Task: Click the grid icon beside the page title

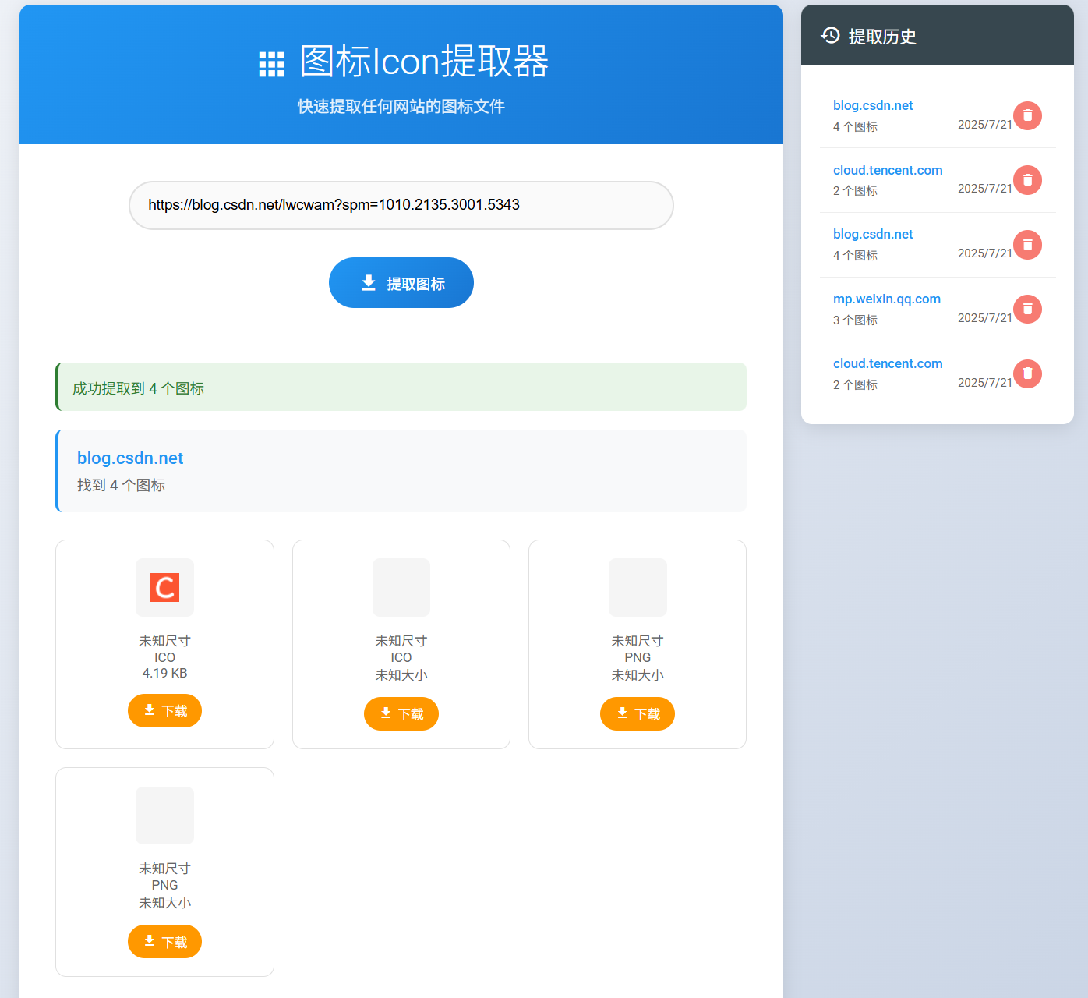Action: tap(271, 64)
